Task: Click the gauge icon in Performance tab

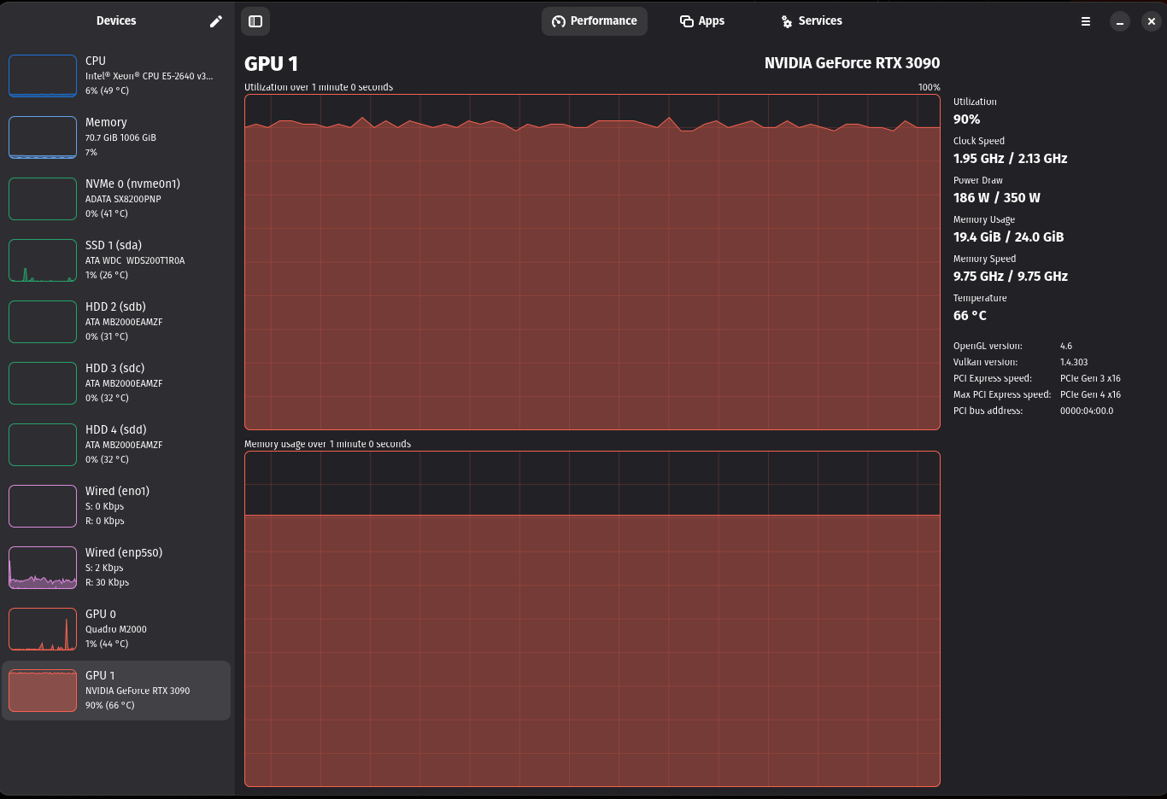Action: (559, 21)
